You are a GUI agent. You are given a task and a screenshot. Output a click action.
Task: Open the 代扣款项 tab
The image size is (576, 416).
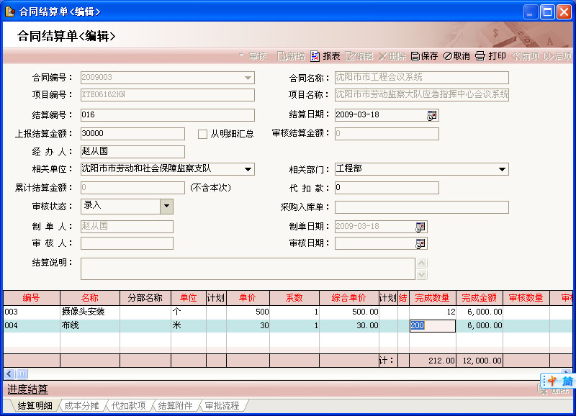(x=128, y=406)
